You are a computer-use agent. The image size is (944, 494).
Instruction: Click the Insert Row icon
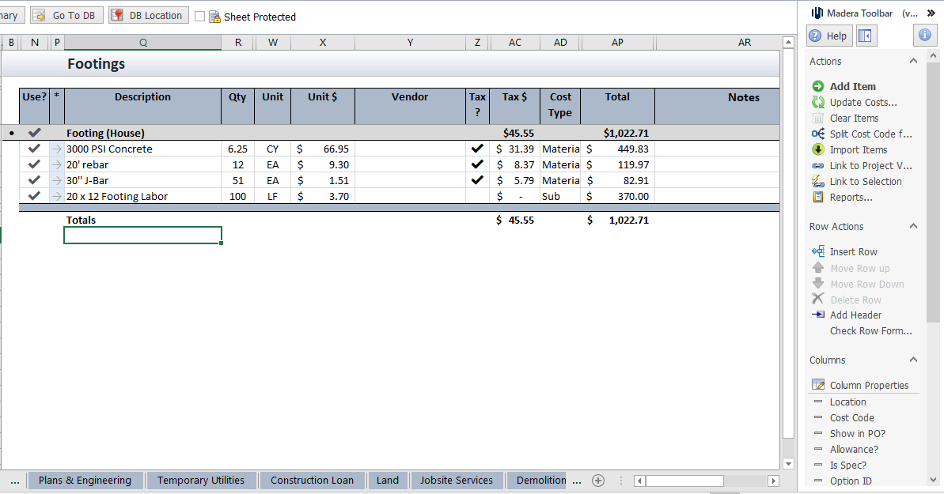(x=817, y=251)
